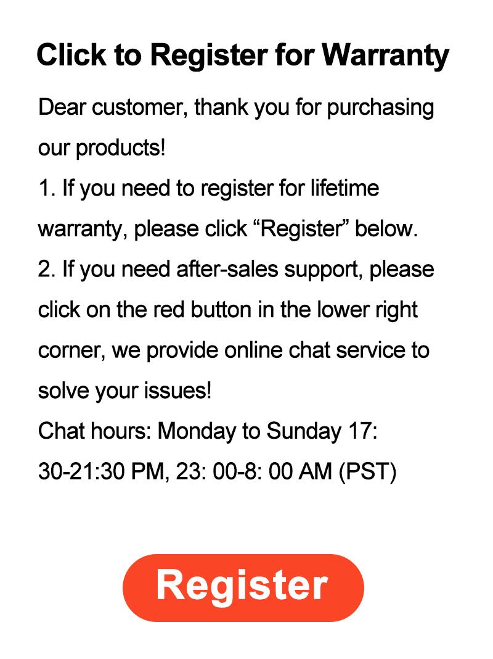This screenshot has height=659, width=493.
Task: Click the "solve your issues!" line
Action: click(124, 391)
